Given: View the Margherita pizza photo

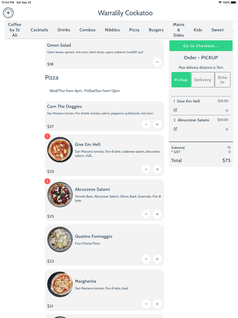Looking at the screenshot, I should coord(60,284).
